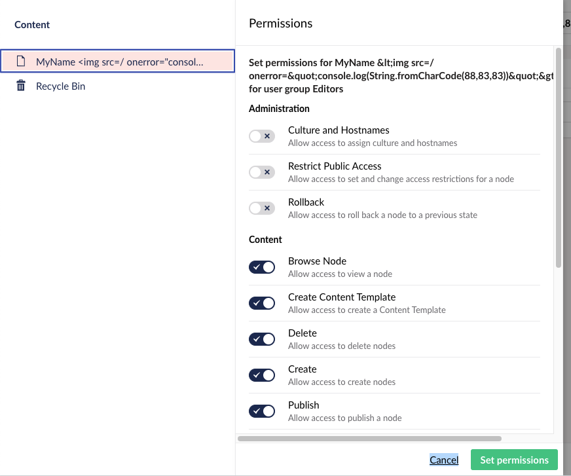This screenshot has height=476, width=571.
Task: Open the Recycle Bin in the sidebar
Action: [x=60, y=86]
